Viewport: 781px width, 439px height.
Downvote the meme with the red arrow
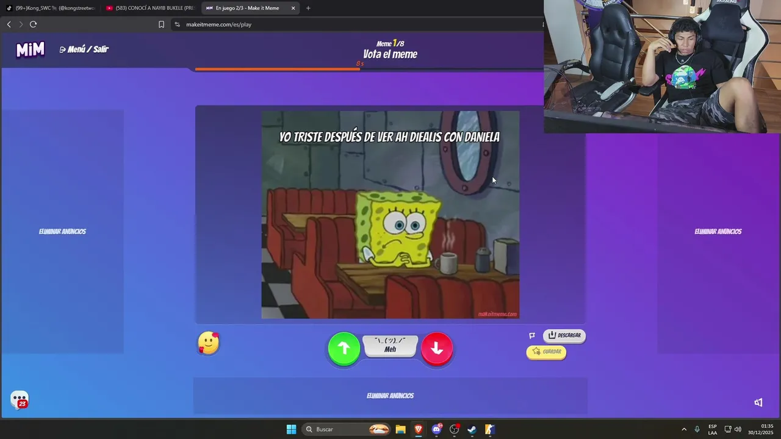pos(437,348)
